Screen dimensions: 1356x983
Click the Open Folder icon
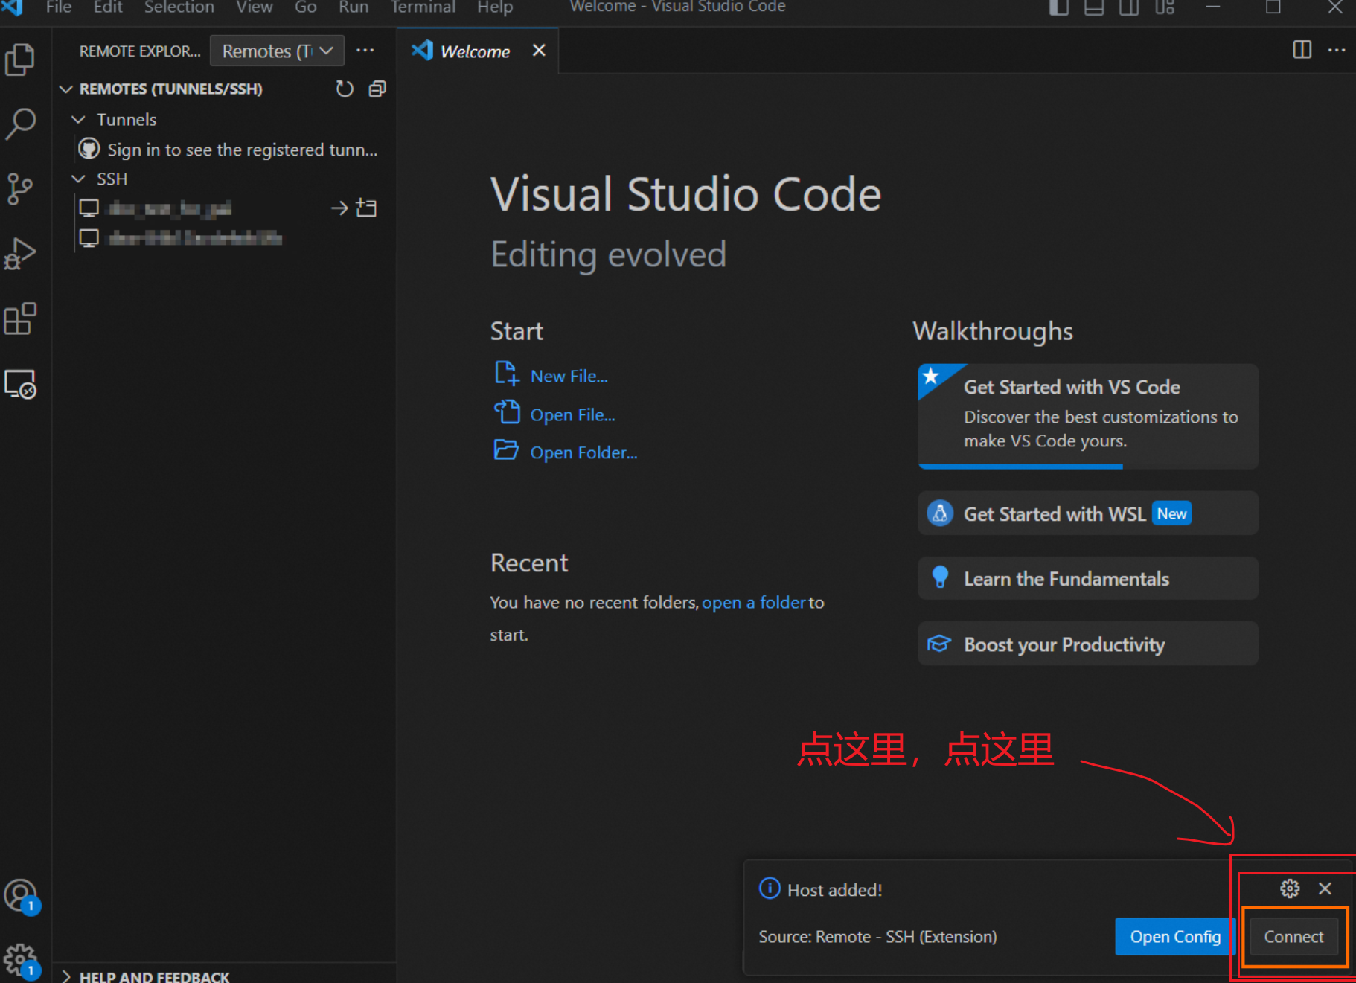507,450
